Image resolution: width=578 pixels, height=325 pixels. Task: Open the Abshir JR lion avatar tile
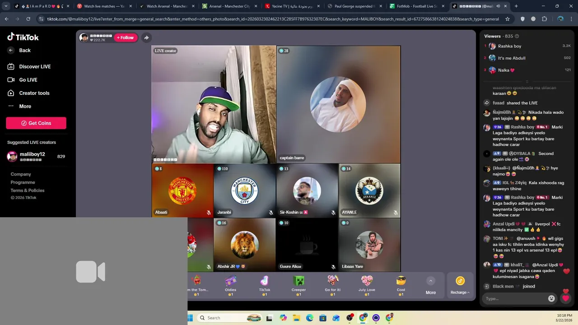point(245,245)
